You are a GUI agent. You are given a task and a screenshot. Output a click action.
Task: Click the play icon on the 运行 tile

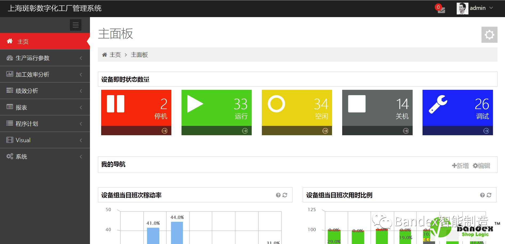coord(195,104)
